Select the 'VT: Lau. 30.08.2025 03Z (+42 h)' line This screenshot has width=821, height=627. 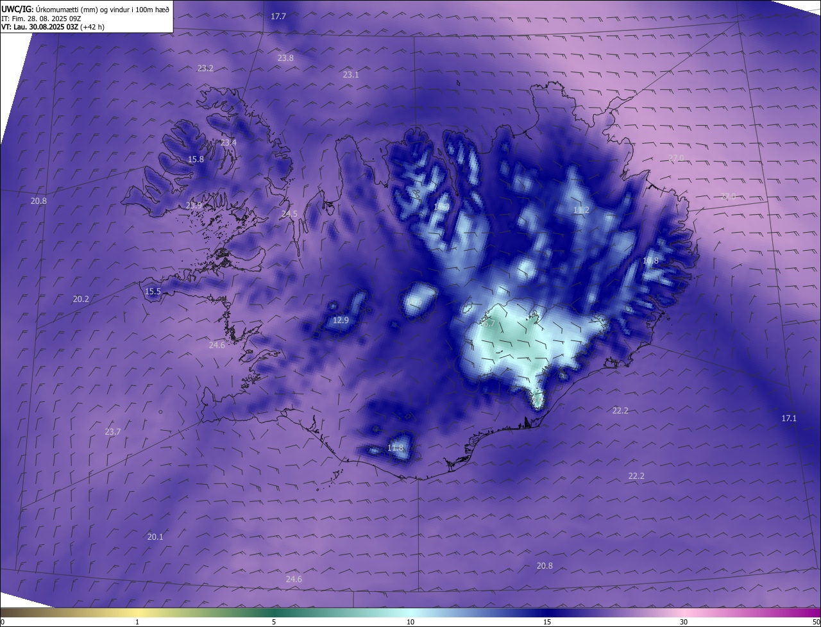coord(53,27)
